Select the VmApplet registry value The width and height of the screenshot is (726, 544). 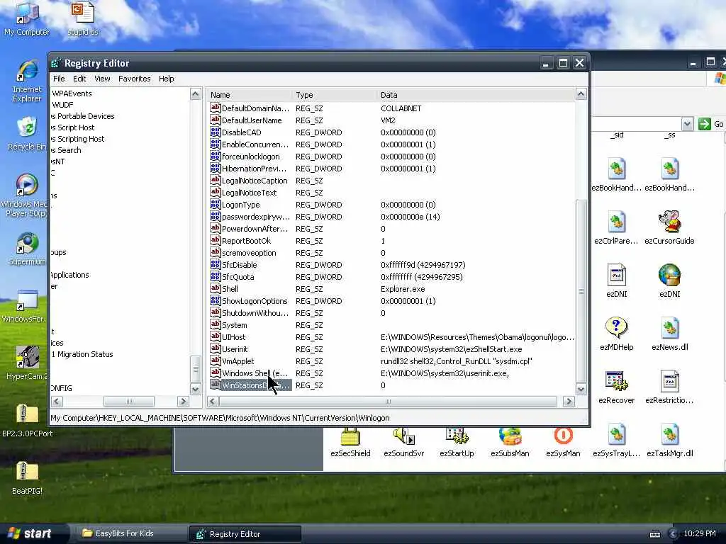pos(238,361)
